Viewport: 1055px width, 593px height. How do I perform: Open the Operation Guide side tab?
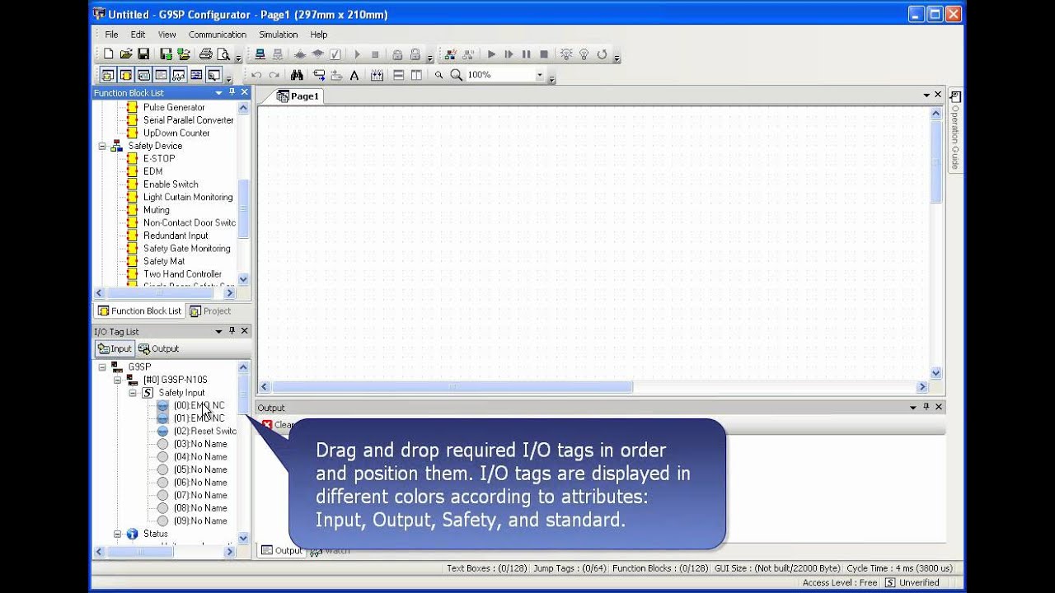(955, 130)
